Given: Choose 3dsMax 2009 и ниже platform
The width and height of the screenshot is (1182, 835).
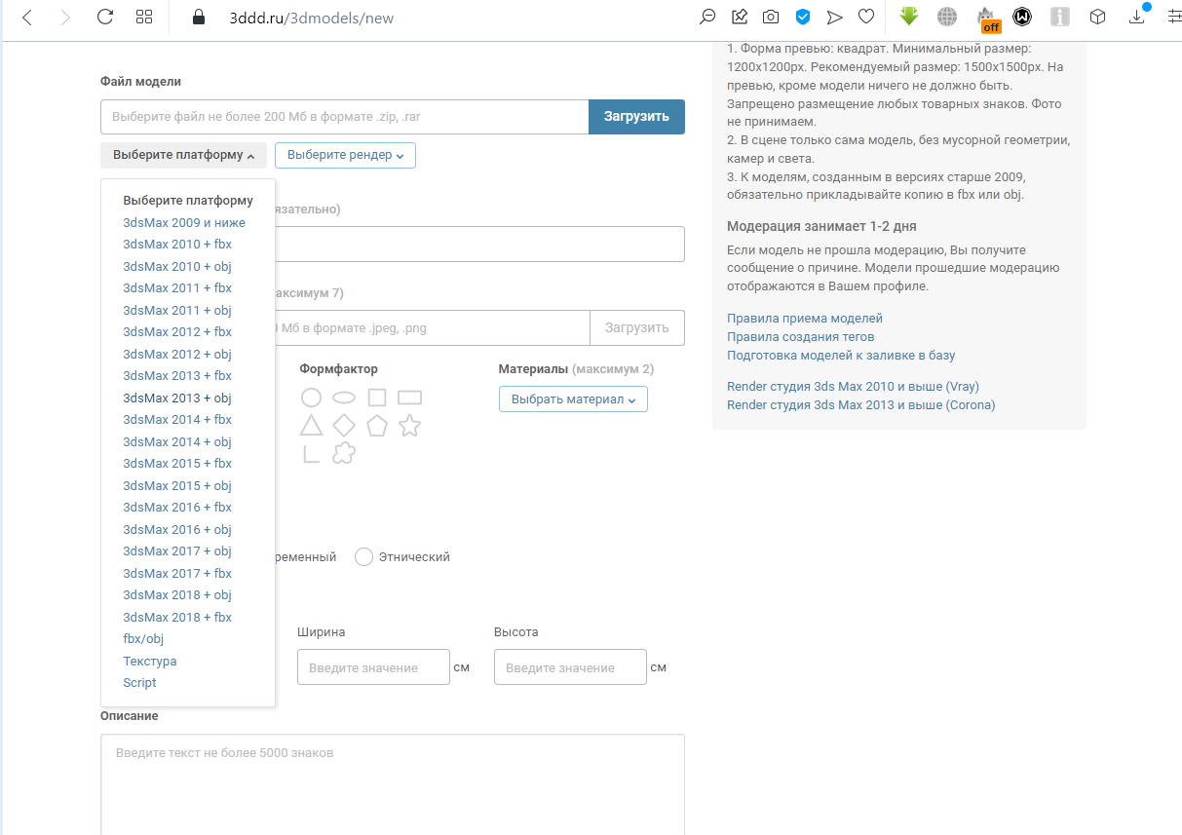Looking at the screenshot, I should tap(184, 222).
